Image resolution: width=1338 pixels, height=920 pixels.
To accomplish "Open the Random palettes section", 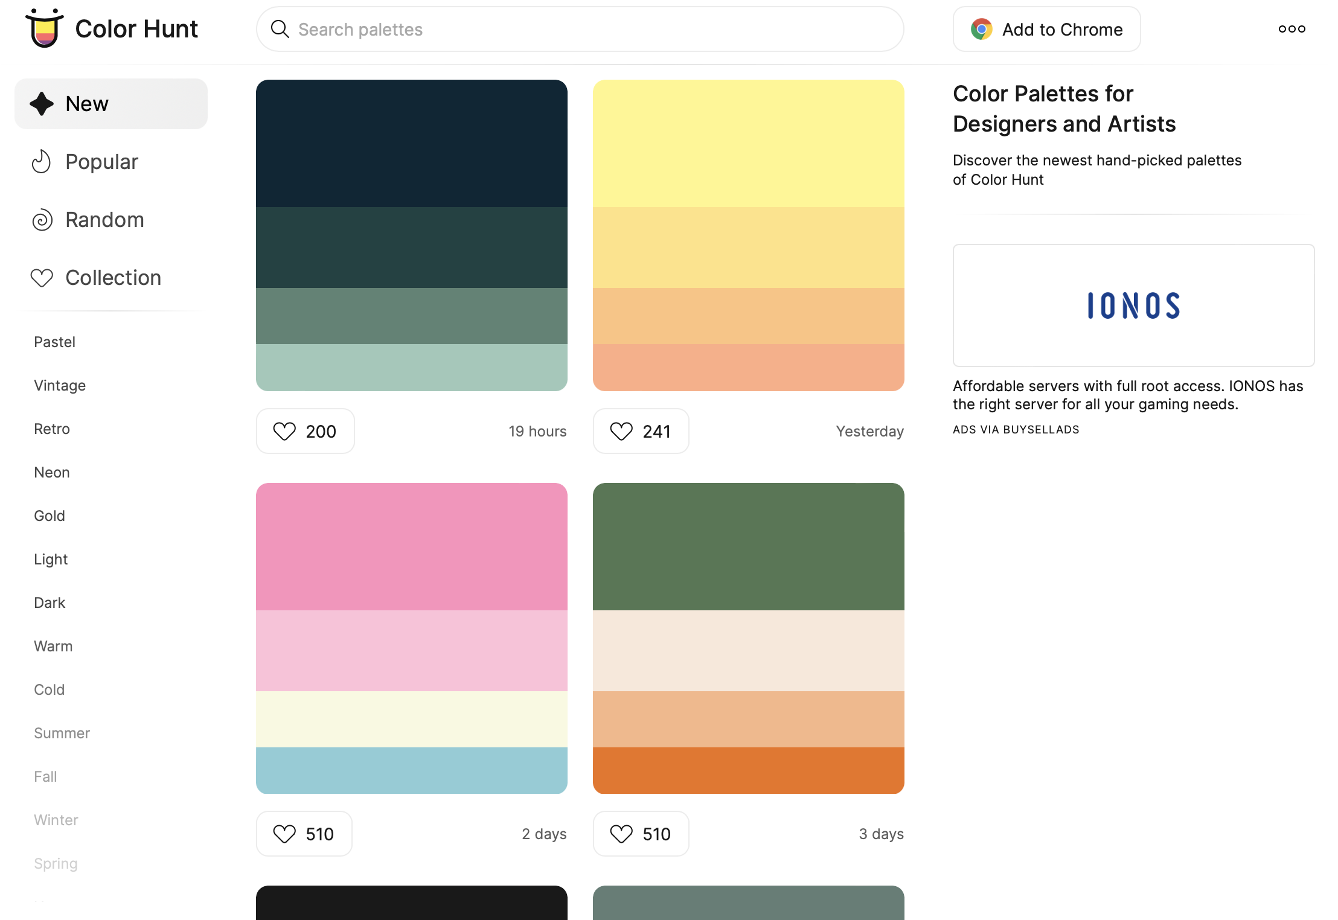I will pos(111,220).
